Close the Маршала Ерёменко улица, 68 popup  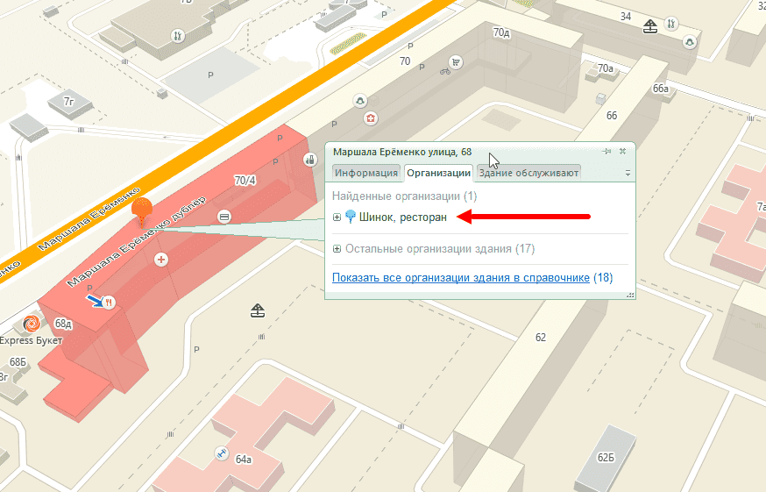pyautogui.click(x=623, y=152)
